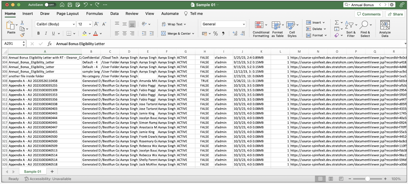Click the Percent Style icon
This screenshot has height=184, width=408.
215,34
